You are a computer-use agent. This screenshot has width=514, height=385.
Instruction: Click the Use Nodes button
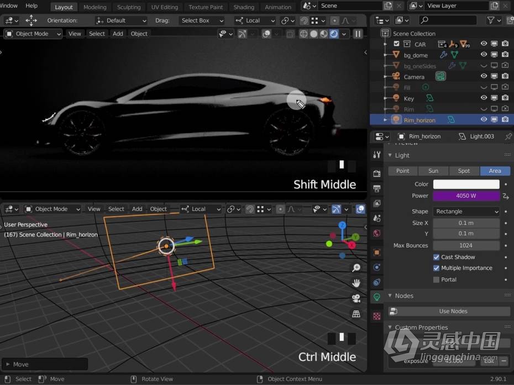coord(449,312)
